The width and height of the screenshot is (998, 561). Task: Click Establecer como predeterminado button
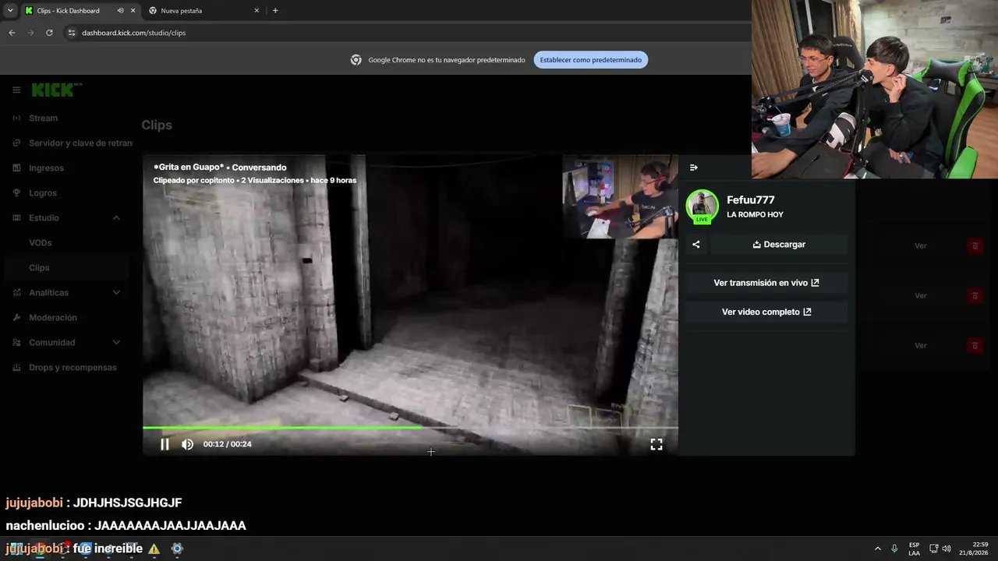coord(591,60)
